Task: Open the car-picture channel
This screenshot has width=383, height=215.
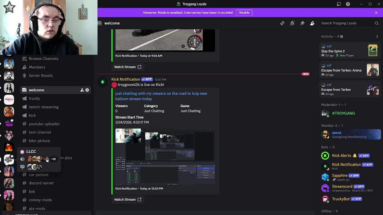Action: (x=55, y=175)
